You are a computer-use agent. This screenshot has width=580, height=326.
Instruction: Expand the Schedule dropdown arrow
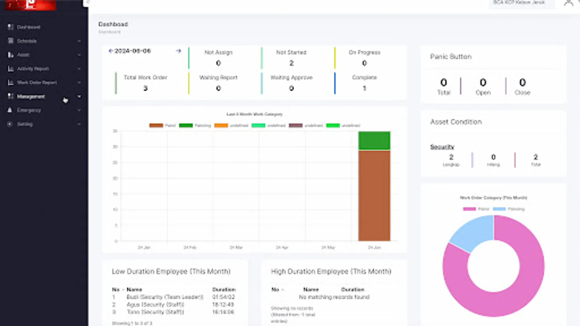coord(79,41)
